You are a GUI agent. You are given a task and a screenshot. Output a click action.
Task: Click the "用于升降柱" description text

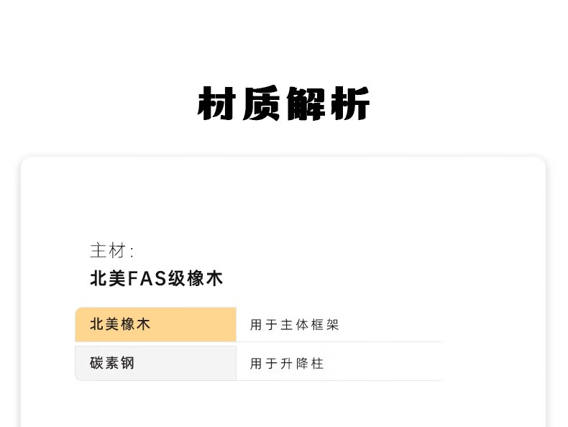point(287,363)
